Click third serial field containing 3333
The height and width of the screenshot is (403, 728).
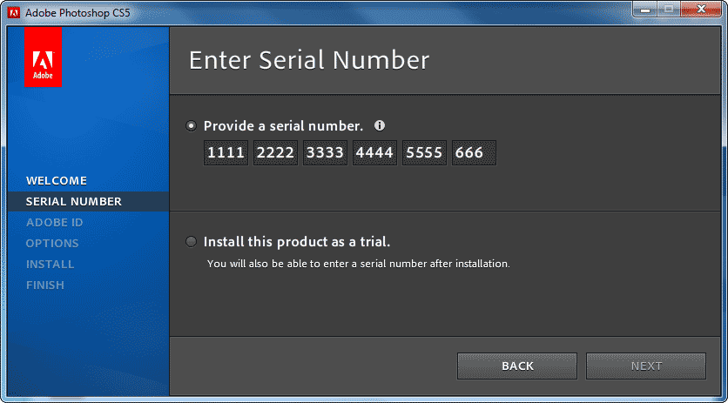tap(325, 153)
